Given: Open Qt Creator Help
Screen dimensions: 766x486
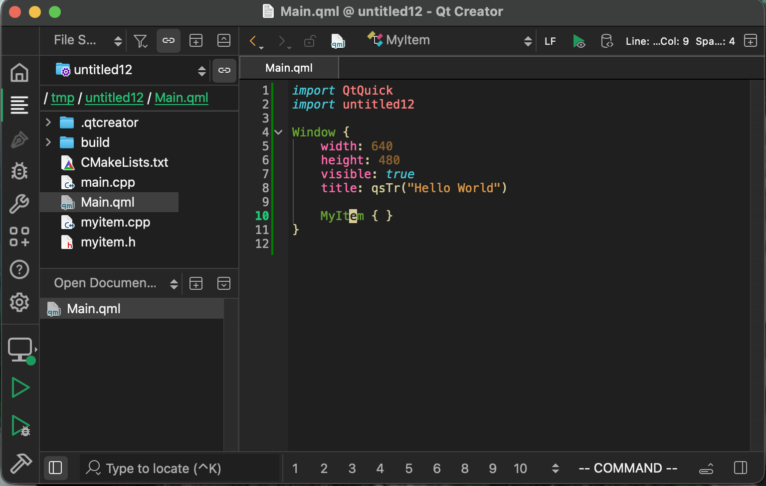Looking at the screenshot, I should [x=19, y=269].
